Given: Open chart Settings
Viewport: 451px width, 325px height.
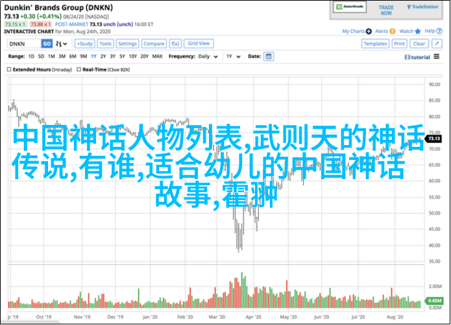Looking at the screenshot, I should tap(127, 44).
